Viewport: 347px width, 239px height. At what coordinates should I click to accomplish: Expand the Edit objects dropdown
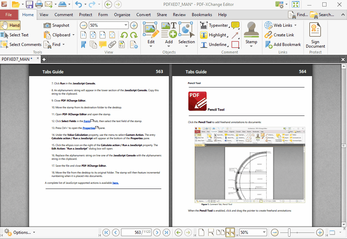tap(151, 46)
